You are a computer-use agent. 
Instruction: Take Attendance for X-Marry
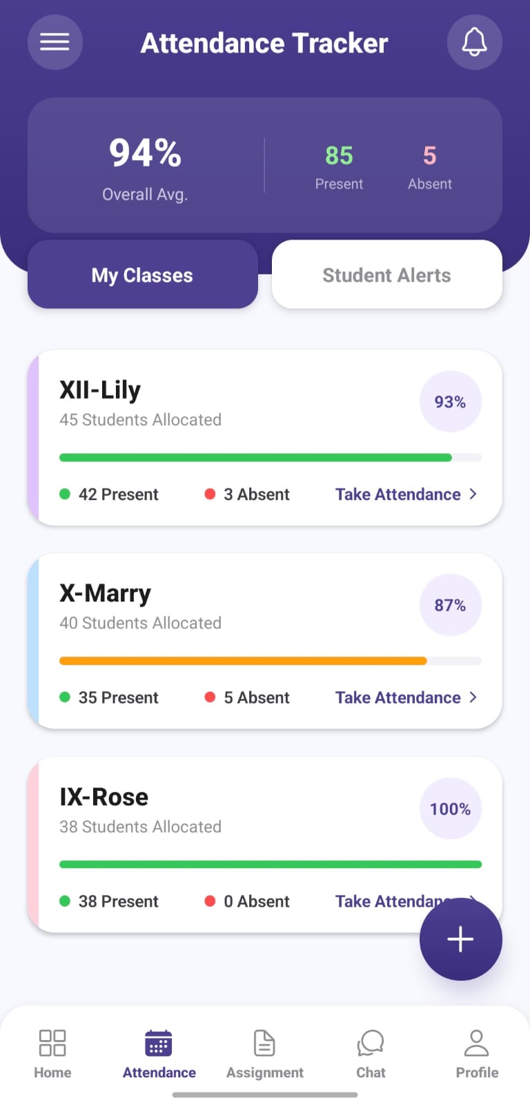click(x=398, y=698)
